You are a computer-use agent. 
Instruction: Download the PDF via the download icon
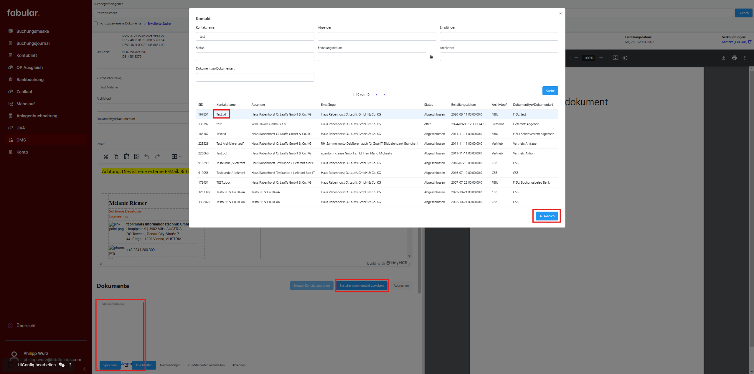(723, 58)
